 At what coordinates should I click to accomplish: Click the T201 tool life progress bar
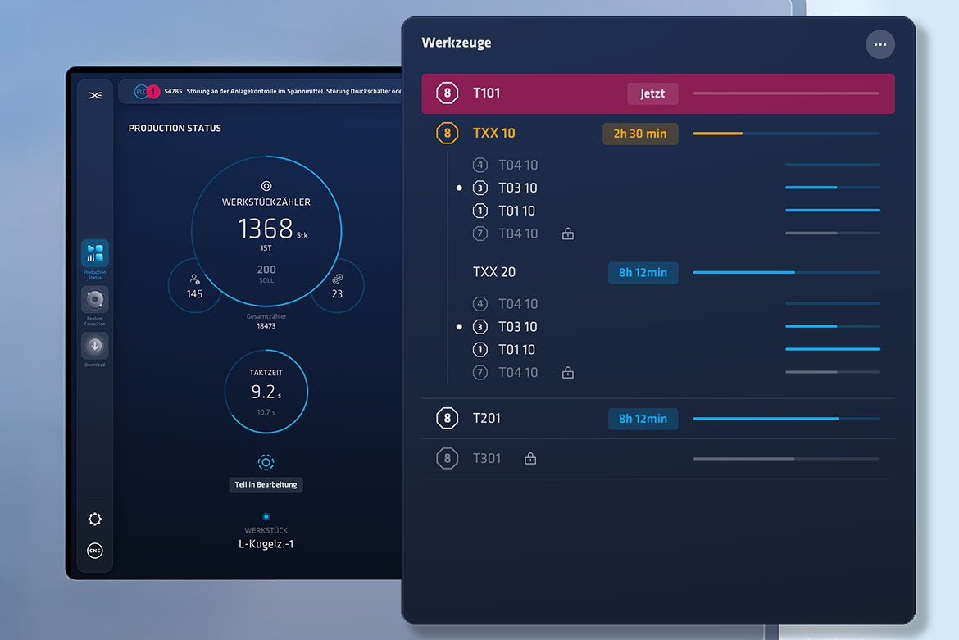785,419
